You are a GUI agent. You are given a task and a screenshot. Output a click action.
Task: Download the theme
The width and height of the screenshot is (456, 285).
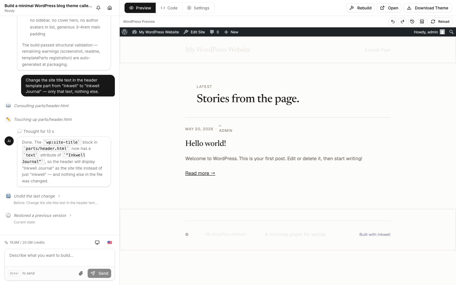427,8
